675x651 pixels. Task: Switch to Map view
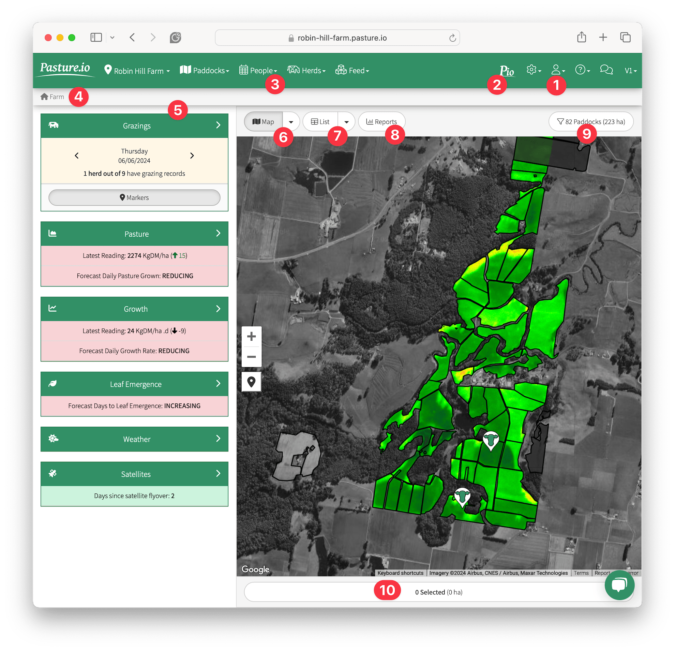point(264,122)
